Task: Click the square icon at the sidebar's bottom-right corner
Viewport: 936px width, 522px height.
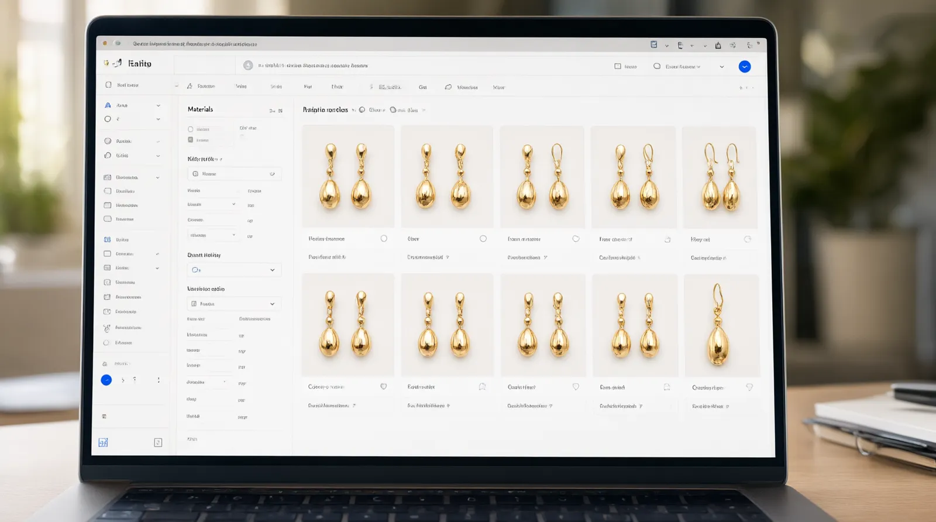Action: [158, 442]
